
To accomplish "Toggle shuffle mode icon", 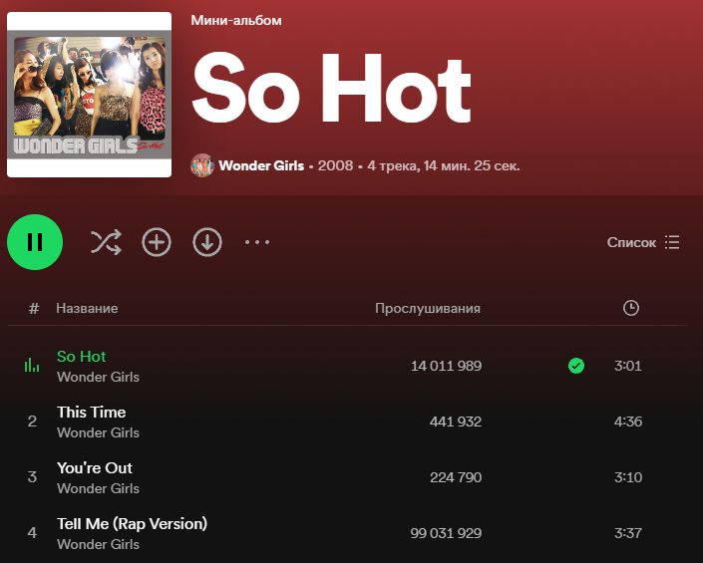I will pos(106,242).
